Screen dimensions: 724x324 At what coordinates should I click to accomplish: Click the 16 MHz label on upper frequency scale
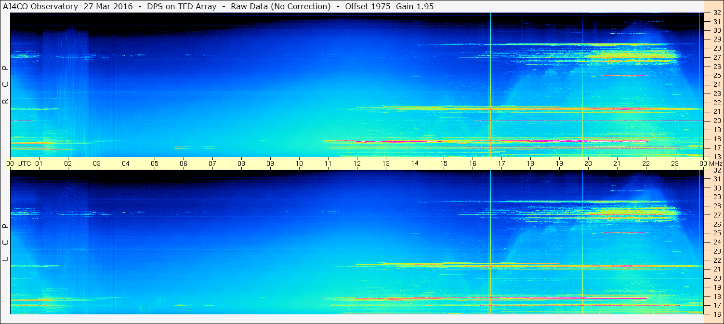tap(716, 156)
